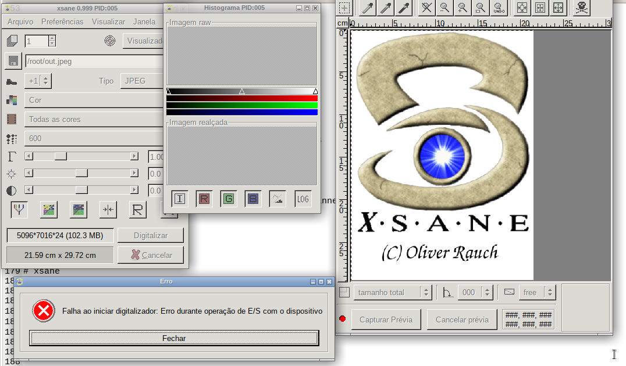Open the 600 resolution dropdown
The width and height of the screenshot is (626, 366).
94,138
